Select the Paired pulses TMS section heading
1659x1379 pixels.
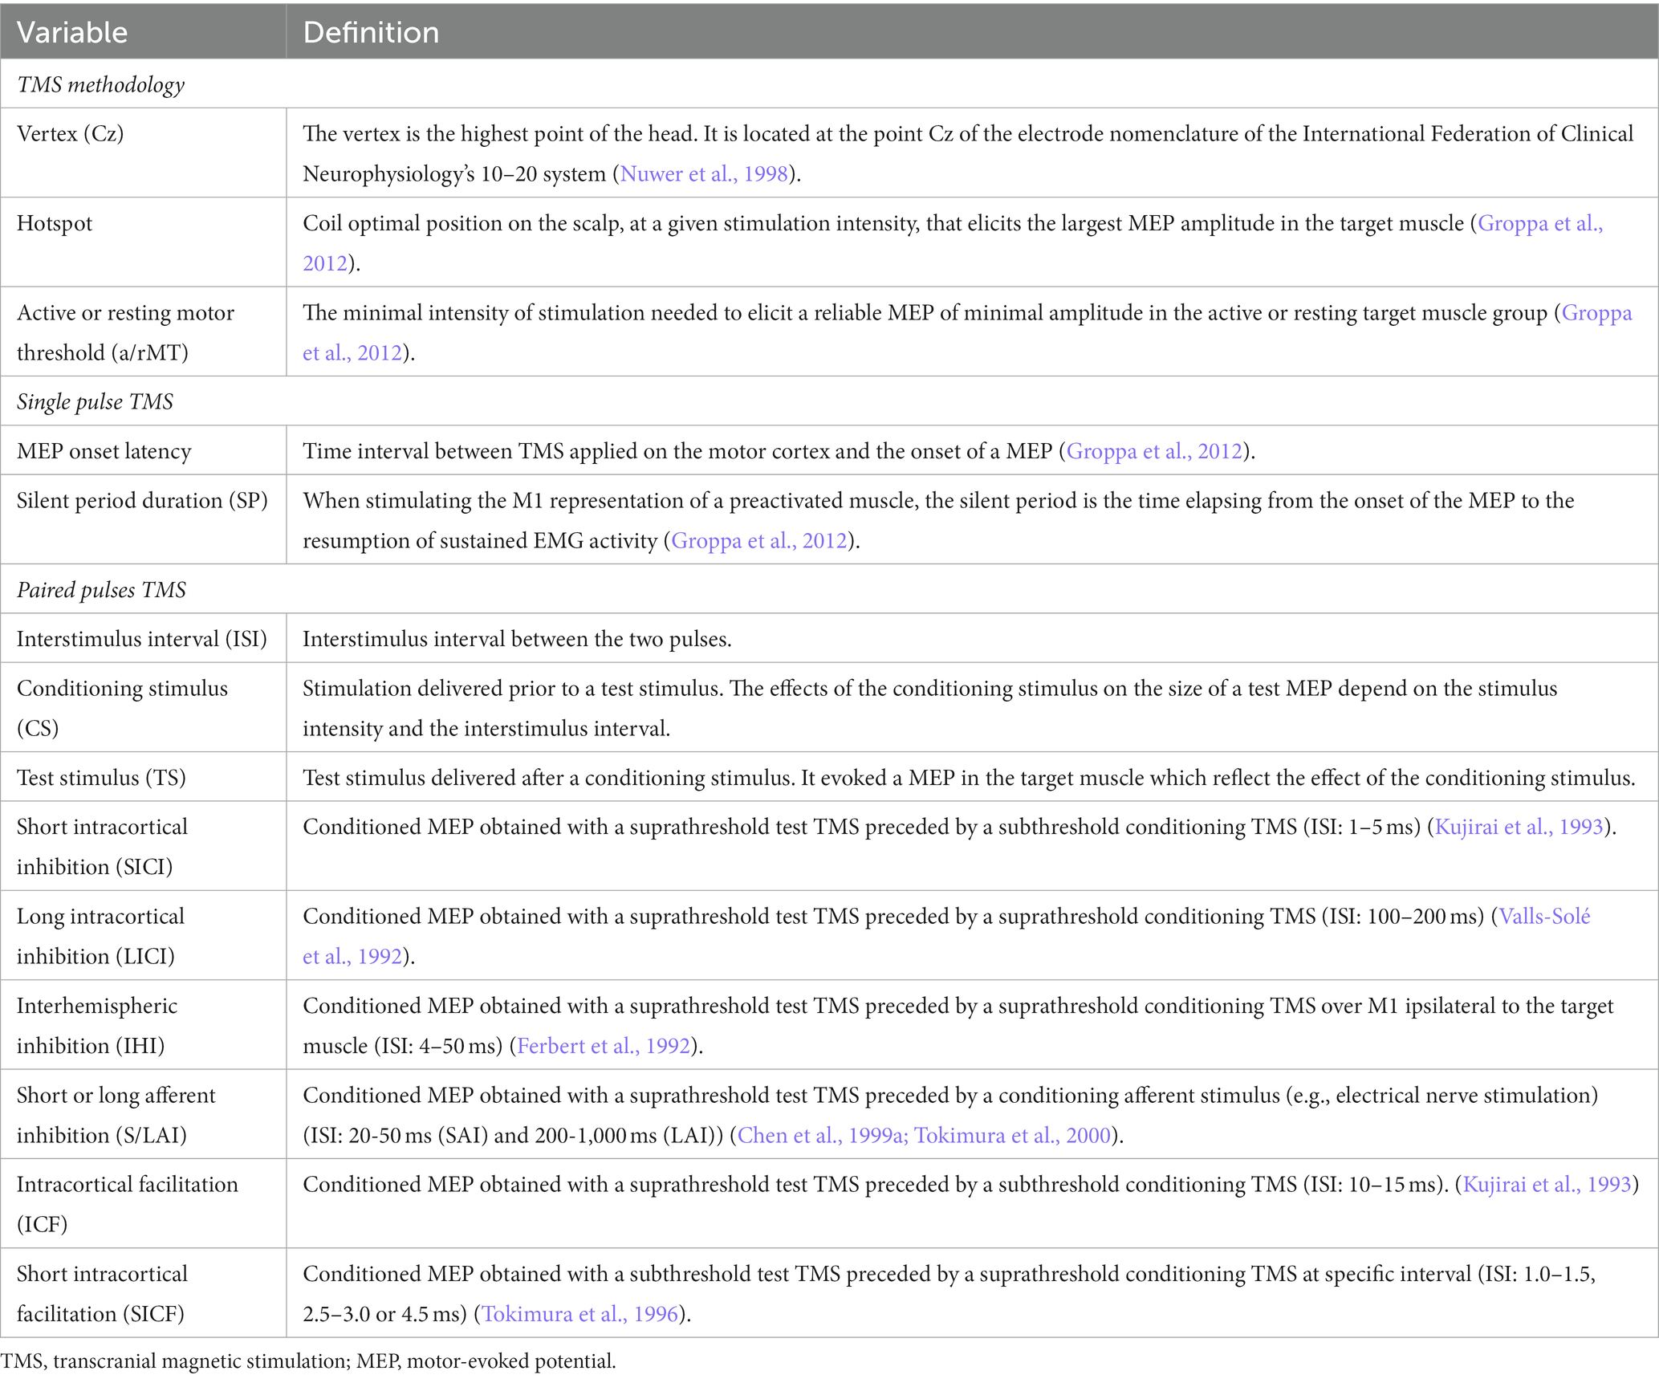(101, 590)
